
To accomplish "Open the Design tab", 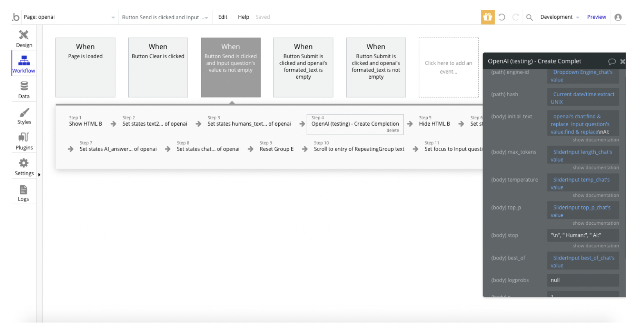I will pyautogui.click(x=24, y=38).
